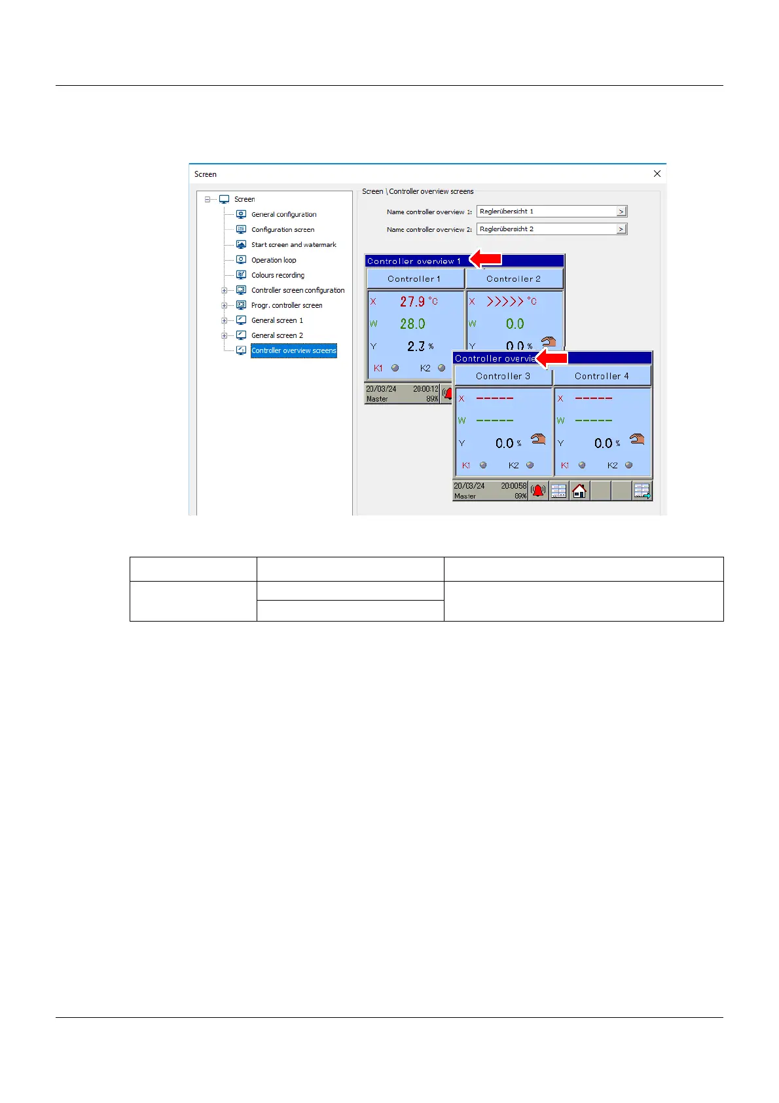Select General screen 1 label
This screenshot has width=779, height=1103.
pos(277,320)
